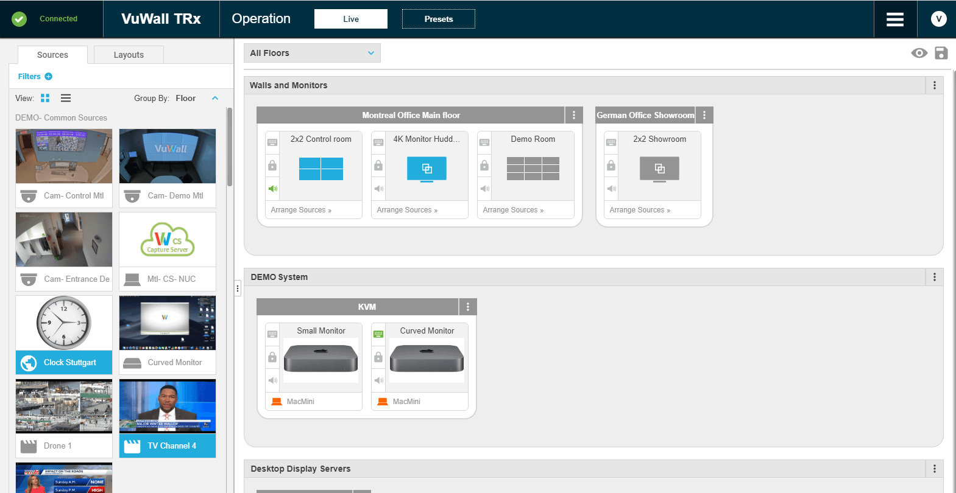Toggle lock on 4K Monitor Huddle
Viewport: 956px width, 493px height.
pyautogui.click(x=378, y=166)
